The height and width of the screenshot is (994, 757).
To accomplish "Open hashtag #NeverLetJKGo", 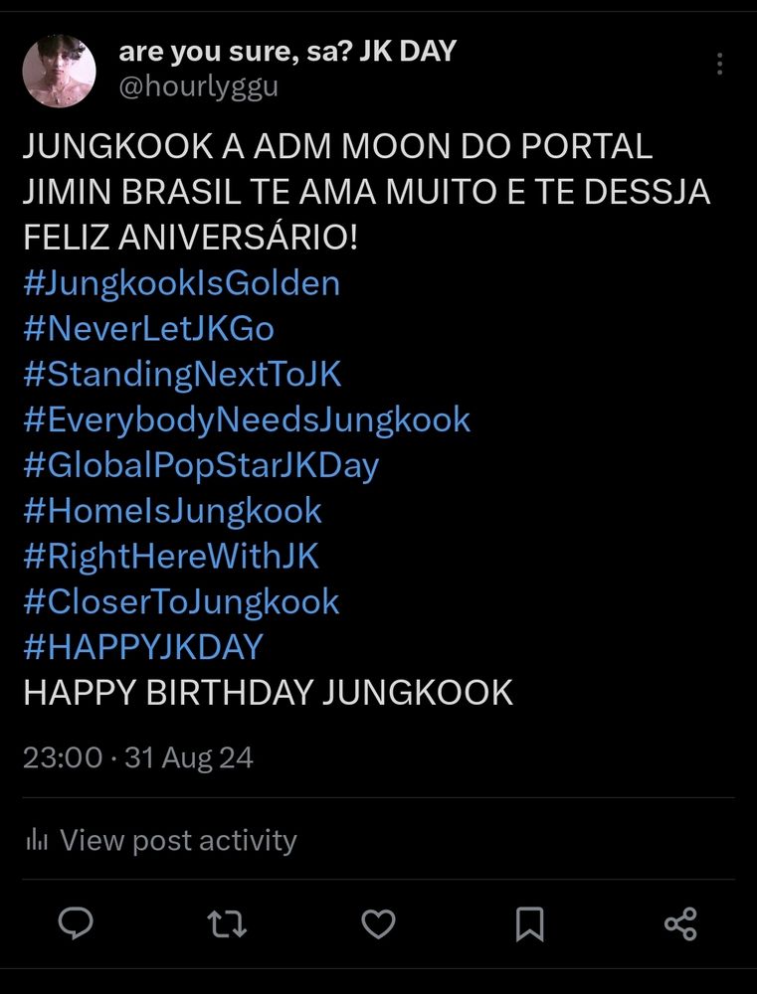I will pyautogui.click(x=148, y=330).
